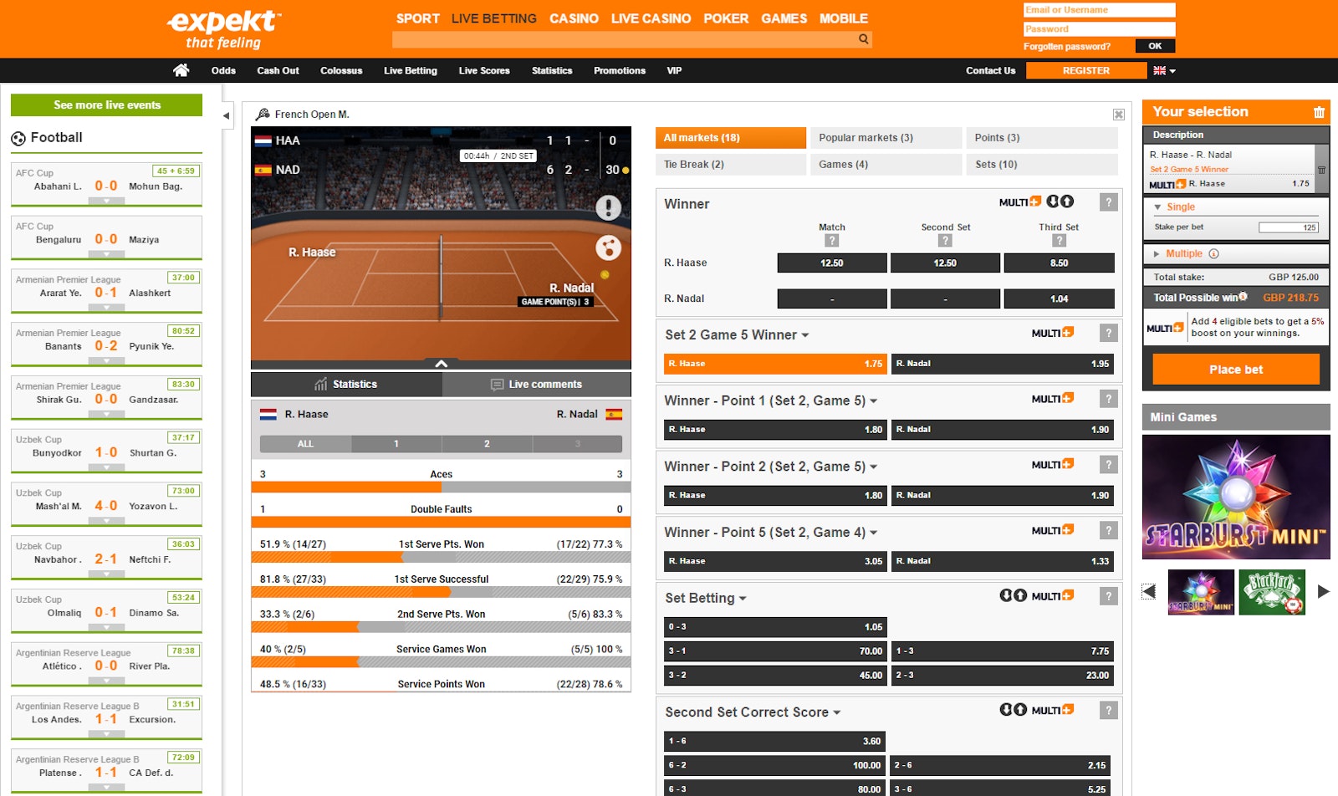Filter statistics by set 1
1338x796 pixels.
[396, 444]
